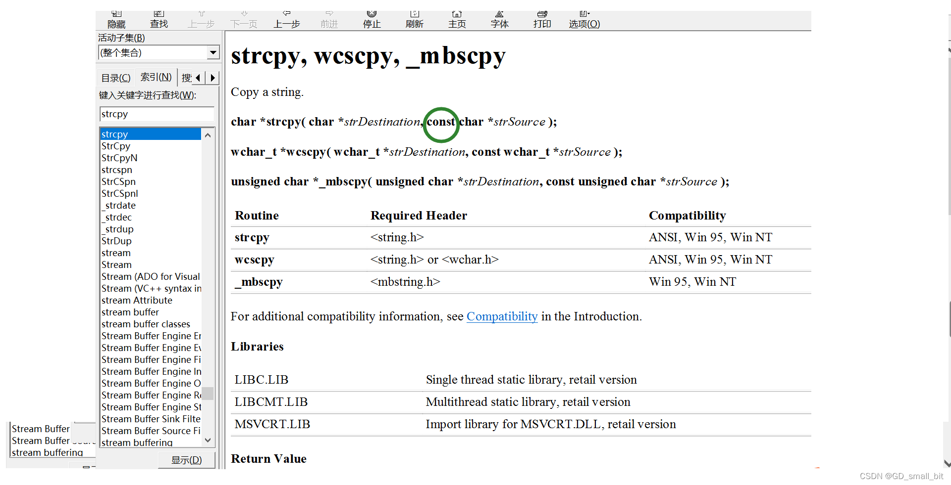Click the greyed 上一步 up-arrow toolbar button

202,20
